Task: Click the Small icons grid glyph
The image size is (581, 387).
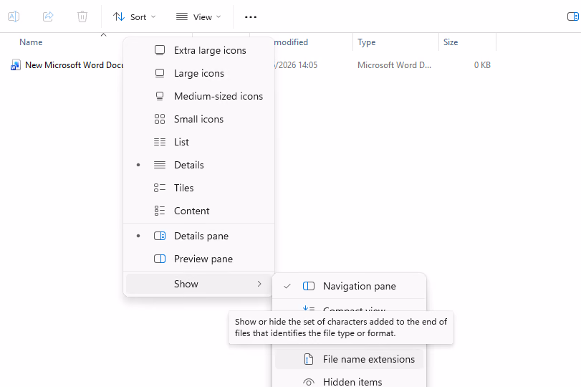Action: [x=160, y=119]
